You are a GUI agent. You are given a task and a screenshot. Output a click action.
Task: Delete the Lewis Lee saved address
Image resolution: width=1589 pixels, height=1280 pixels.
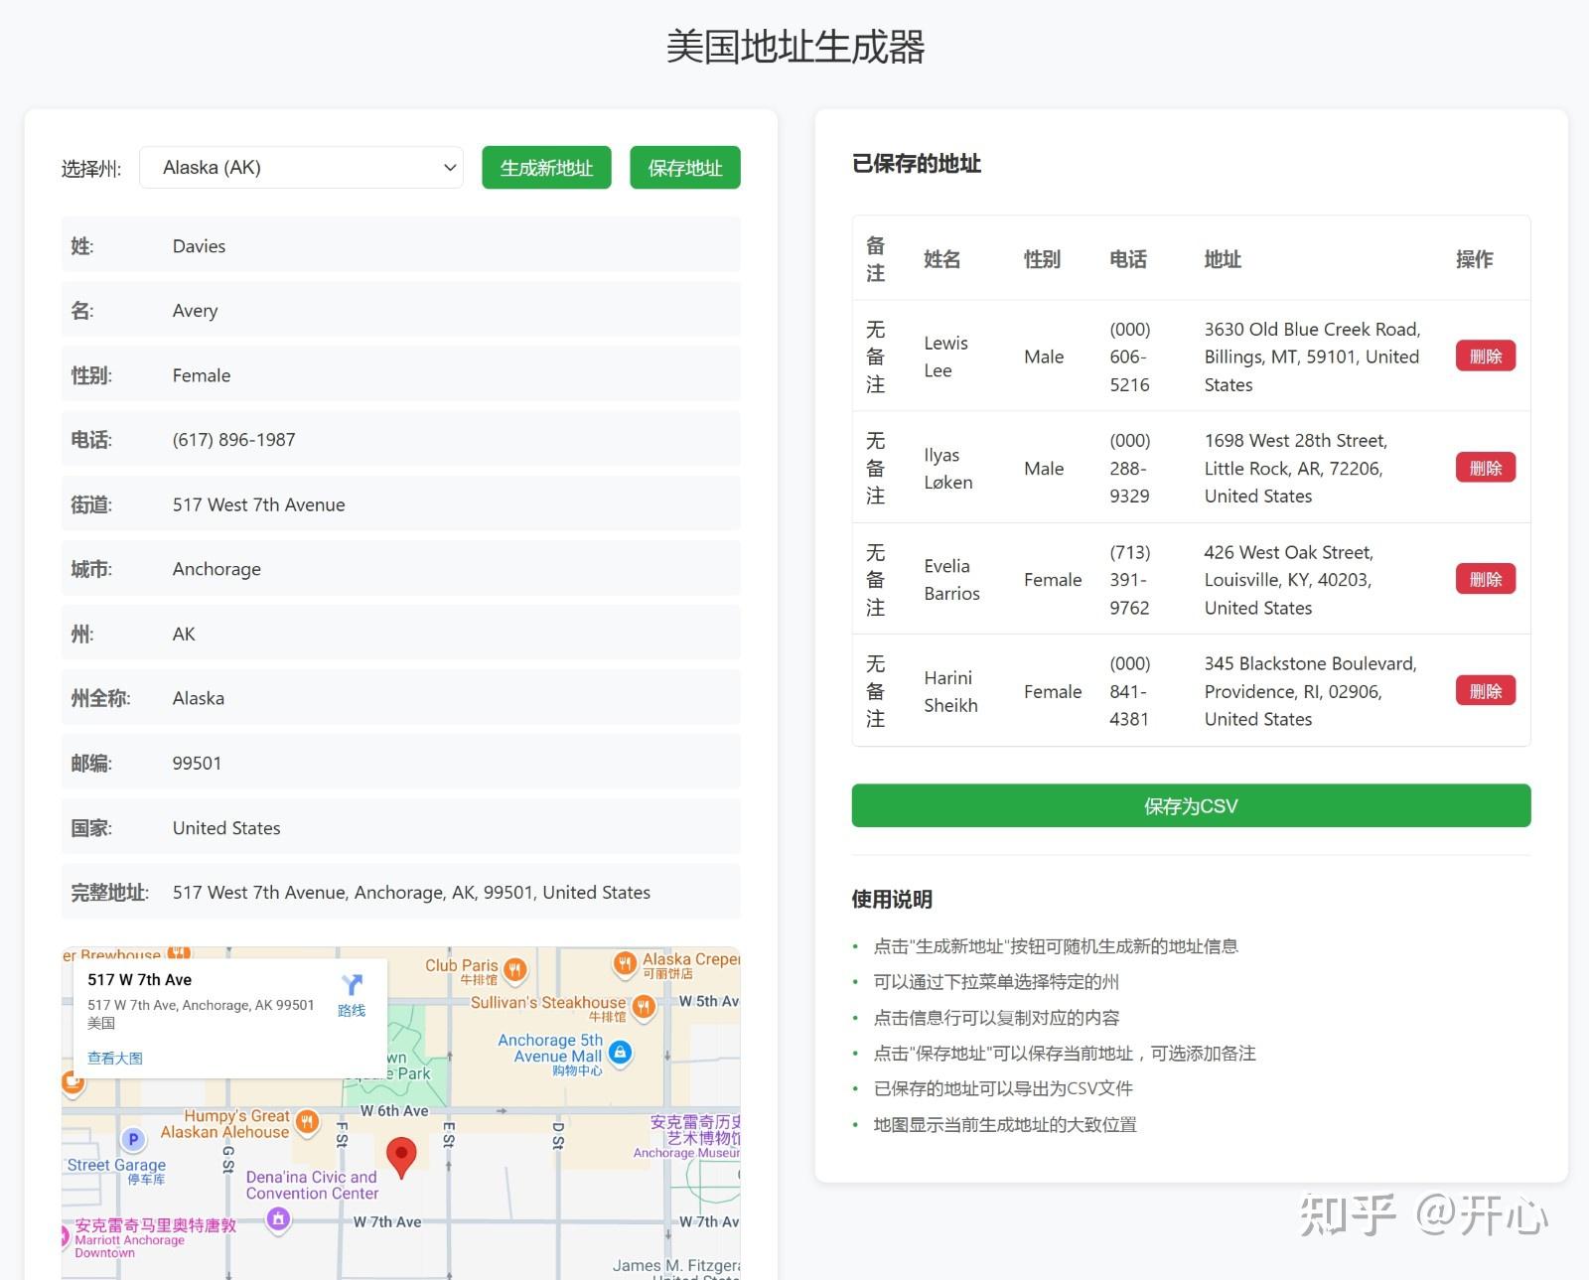pos(1485,356)
